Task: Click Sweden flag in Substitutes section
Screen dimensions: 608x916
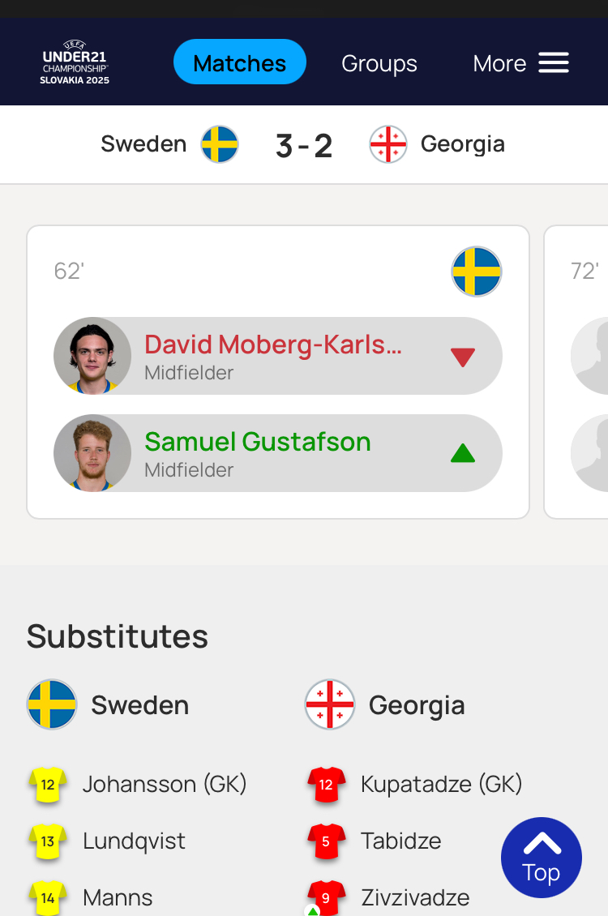Action: point(52,704)
